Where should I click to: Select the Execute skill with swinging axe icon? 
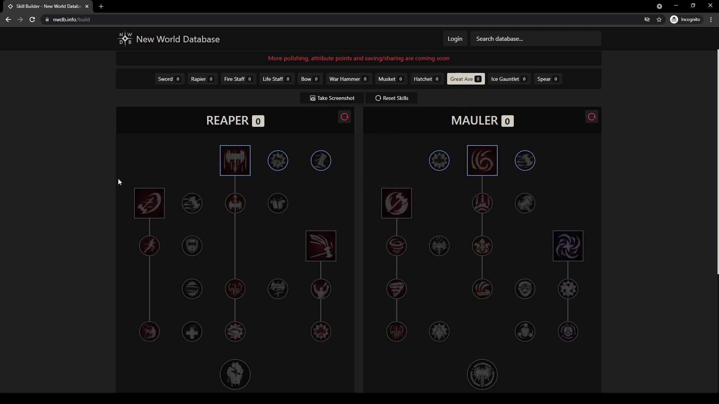click(321, 246)
